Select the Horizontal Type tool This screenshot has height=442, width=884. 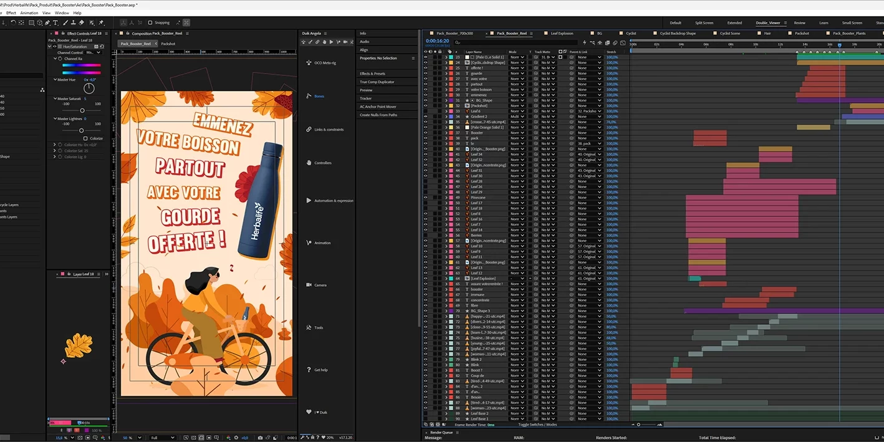55,22
